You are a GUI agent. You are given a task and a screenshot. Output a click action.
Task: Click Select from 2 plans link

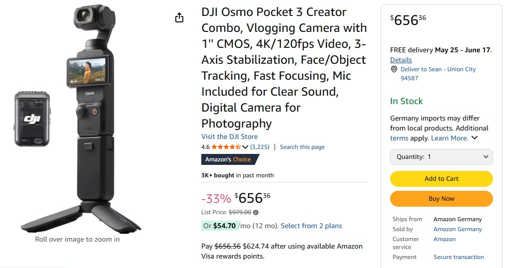click(311, 226)
